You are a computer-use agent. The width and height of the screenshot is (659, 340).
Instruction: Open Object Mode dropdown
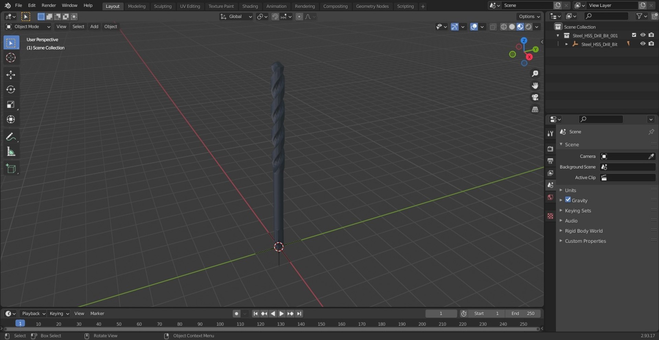[x=28, y=27]
